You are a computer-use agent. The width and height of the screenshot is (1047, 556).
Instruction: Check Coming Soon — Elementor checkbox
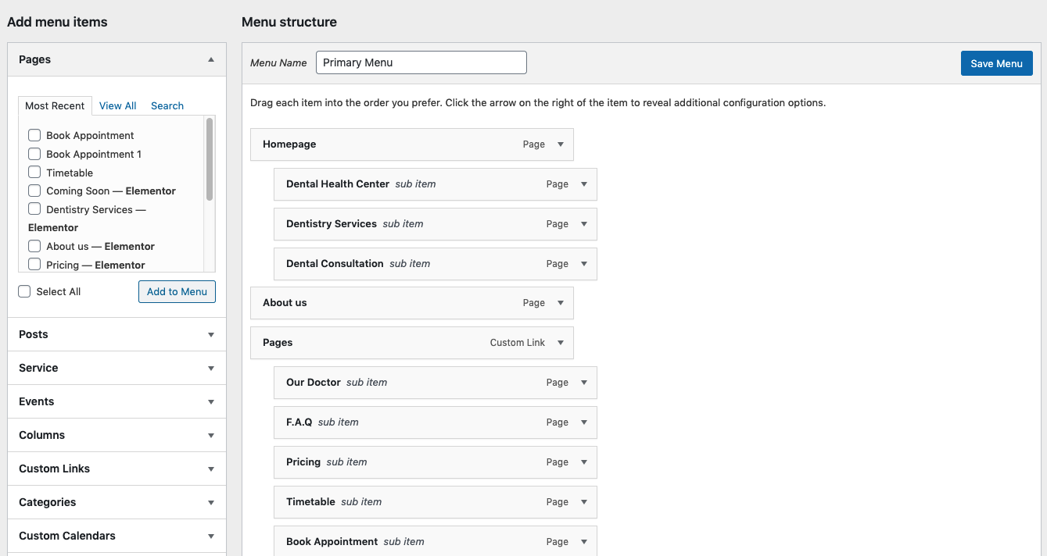34,191
